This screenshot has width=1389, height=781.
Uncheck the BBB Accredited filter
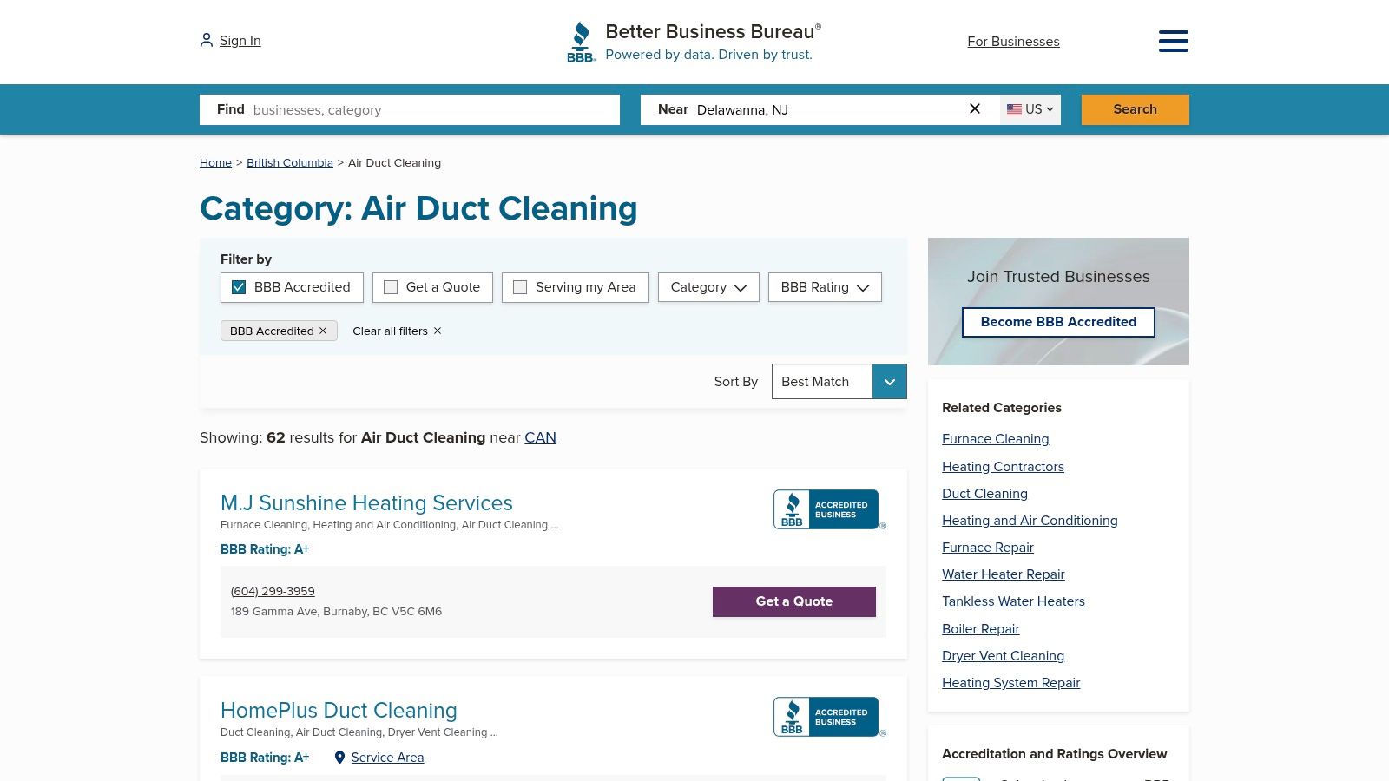click(x=238, y=287)
